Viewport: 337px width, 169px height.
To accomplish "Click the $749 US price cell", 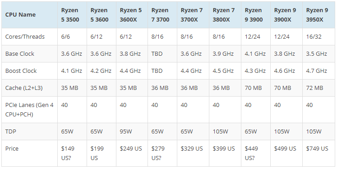I will click(x=319, y=153).
